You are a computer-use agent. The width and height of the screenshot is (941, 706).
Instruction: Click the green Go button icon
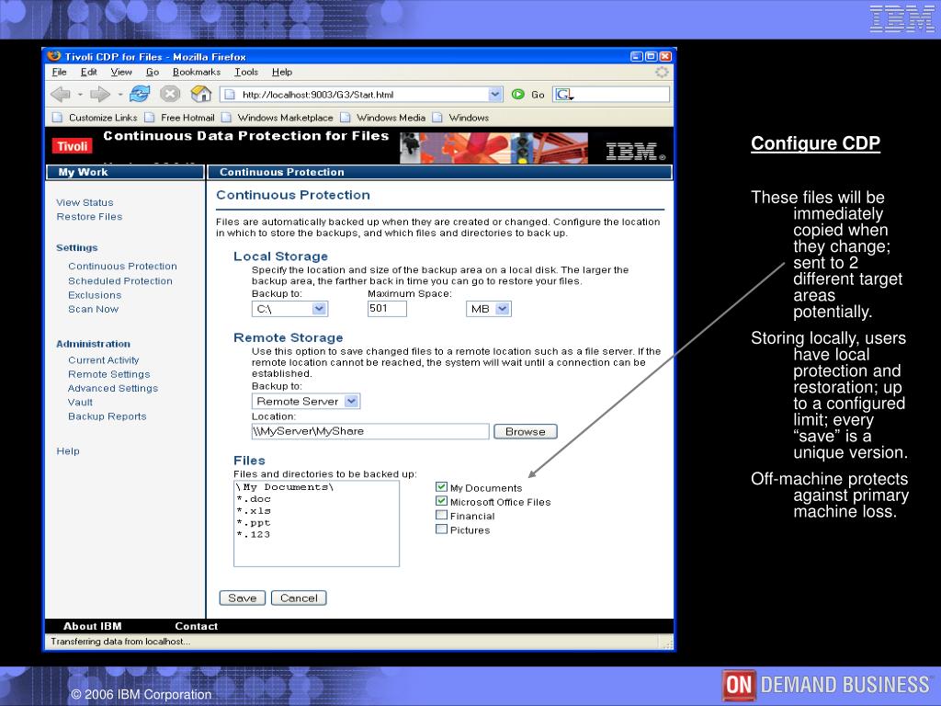point(518,95)
